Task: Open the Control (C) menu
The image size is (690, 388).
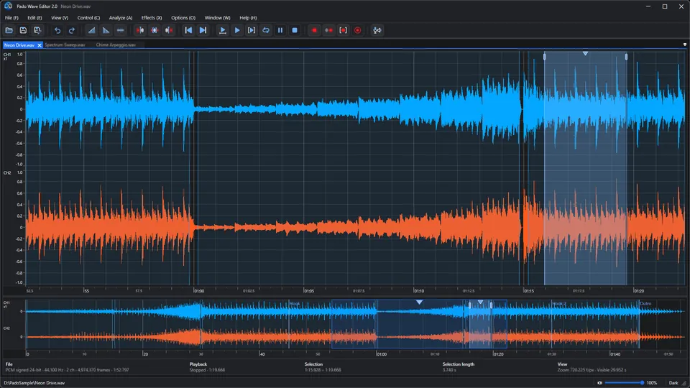Action: tap(88, 18)
